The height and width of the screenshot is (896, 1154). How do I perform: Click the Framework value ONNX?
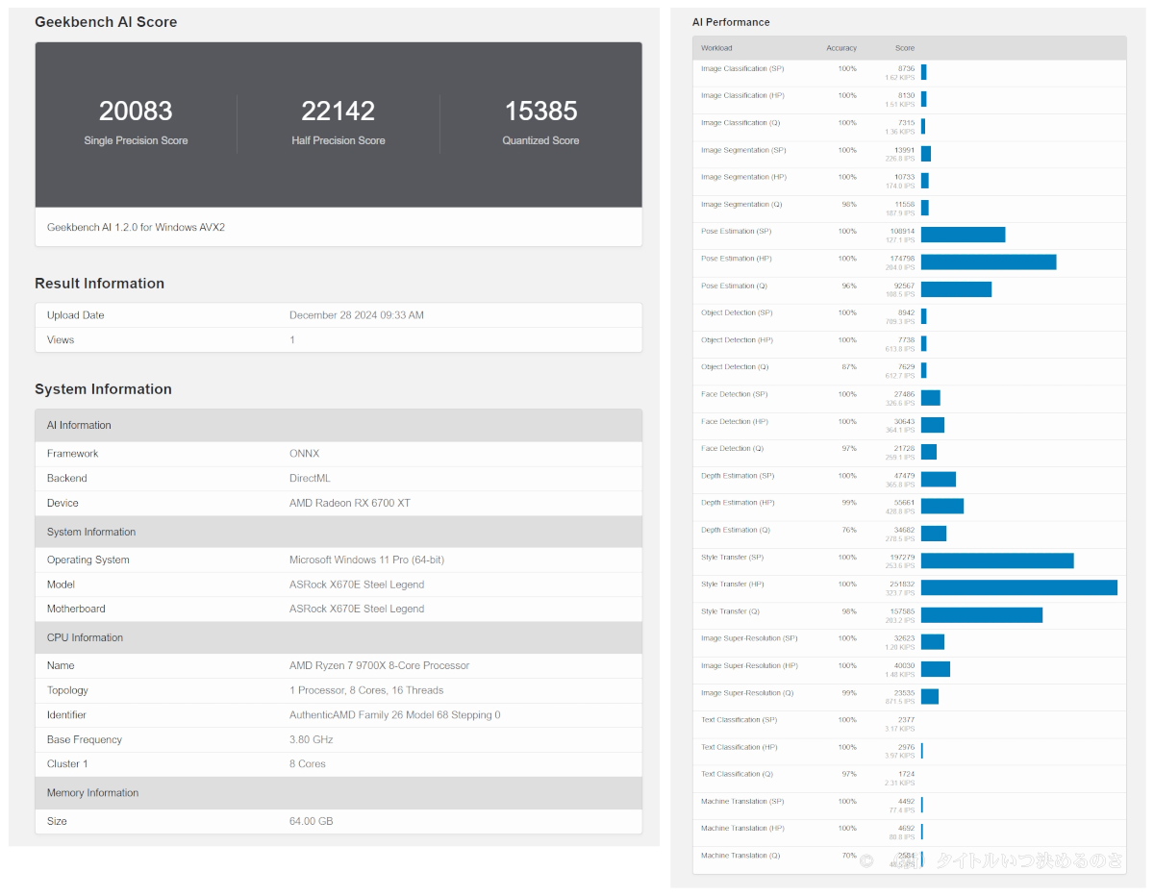[x=304, y=454]
